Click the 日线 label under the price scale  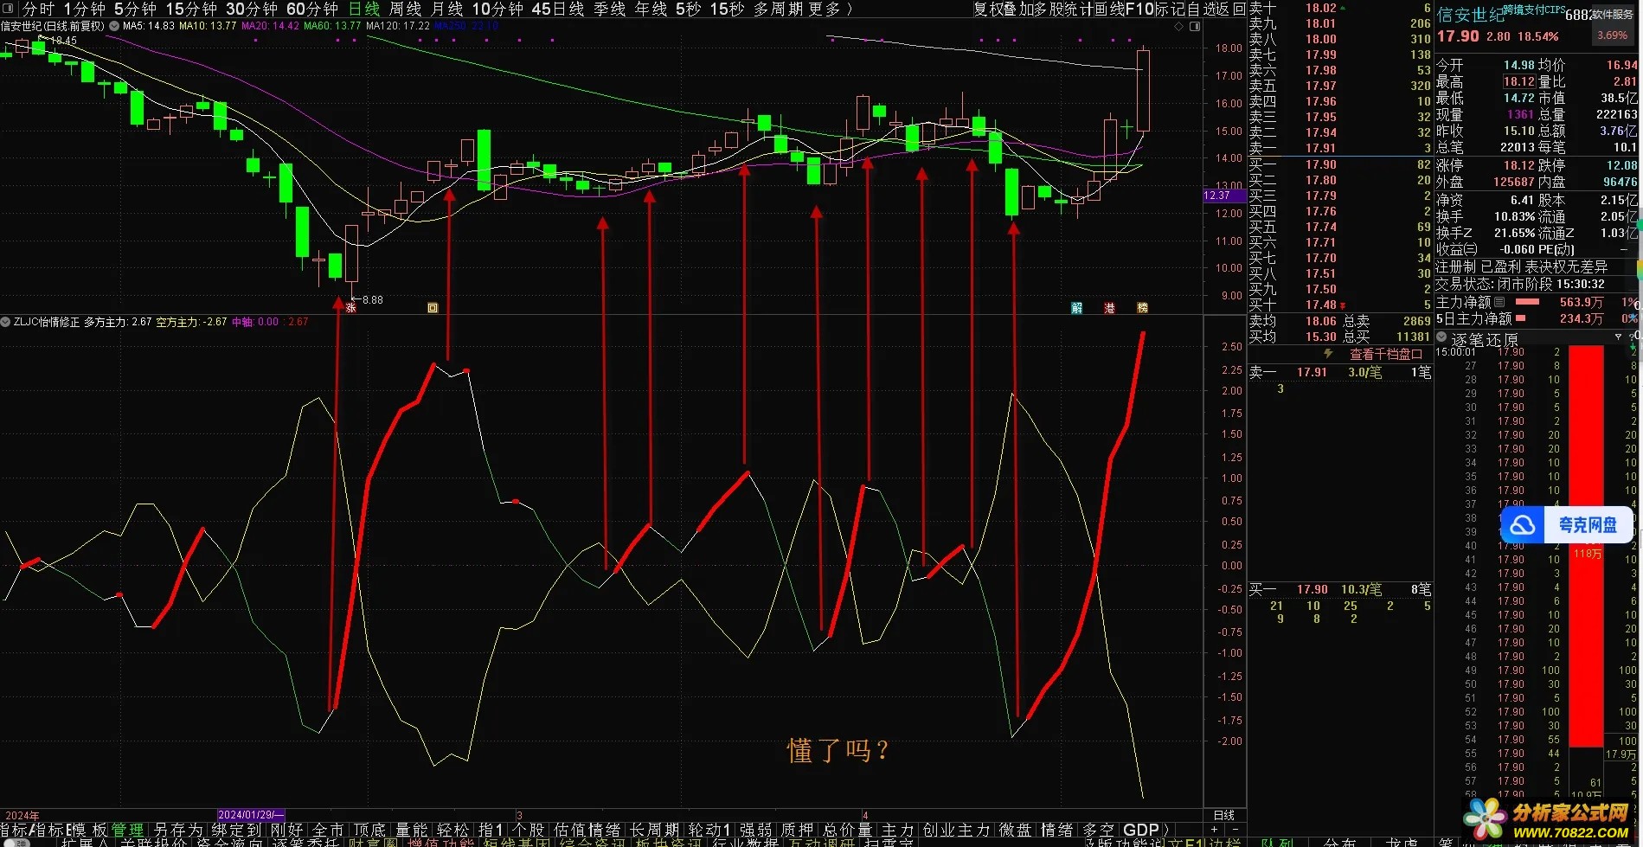coord(1224,815)
